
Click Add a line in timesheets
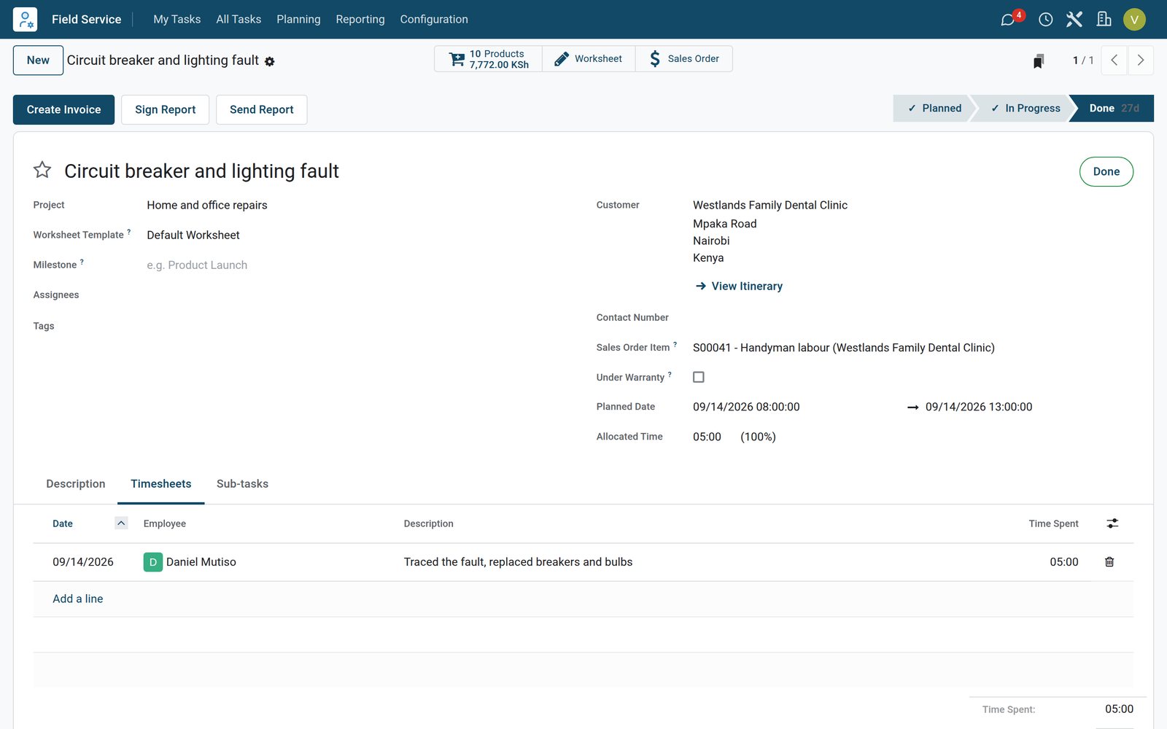click(78, 599)
